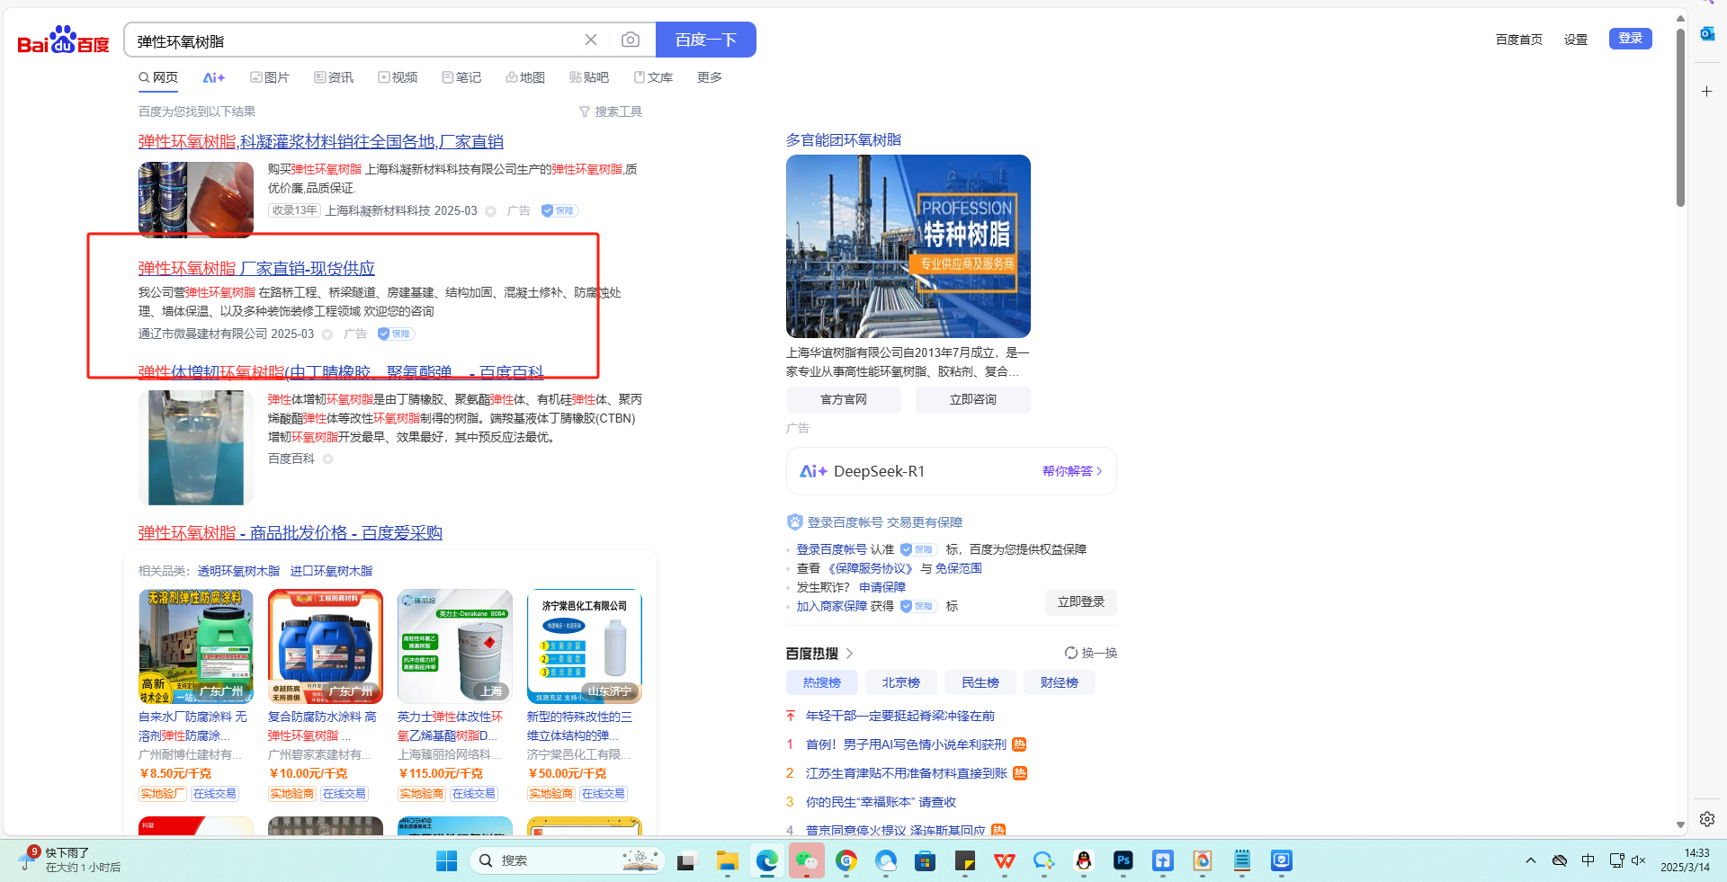Click the Baidu logo
The width and height of the screenshot is (1727, 882).
pyautogui.click(x=63, y=40)
